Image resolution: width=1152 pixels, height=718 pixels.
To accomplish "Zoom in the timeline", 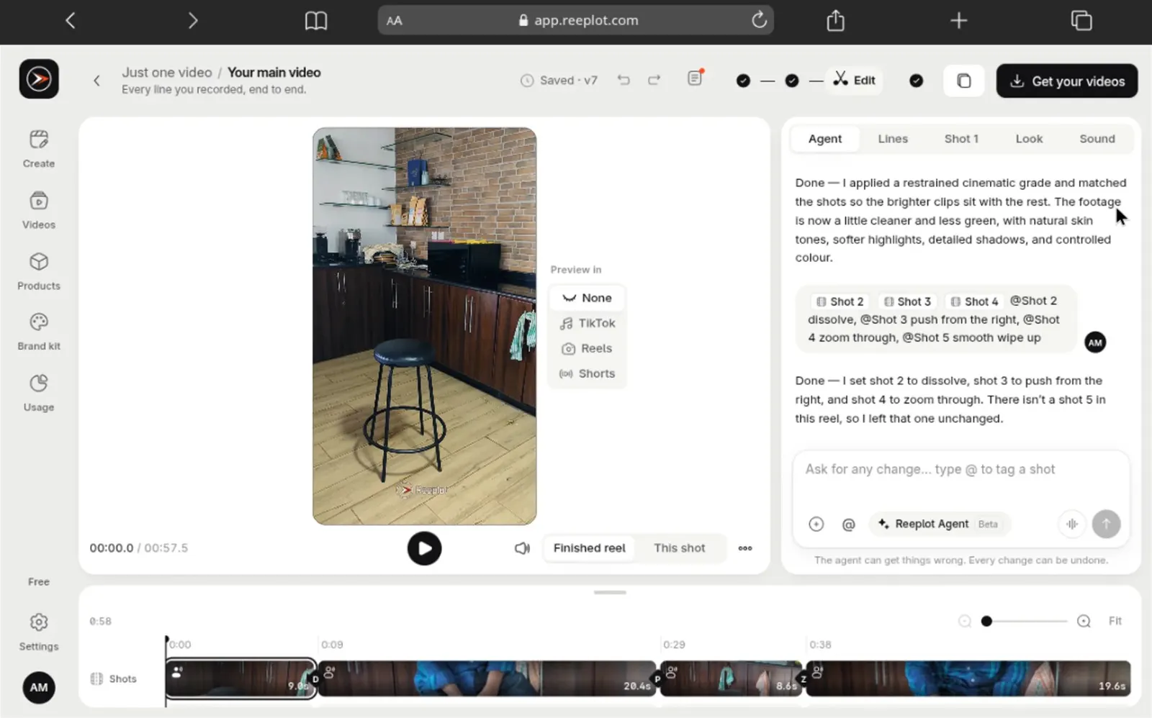I will pos(1084,622).
